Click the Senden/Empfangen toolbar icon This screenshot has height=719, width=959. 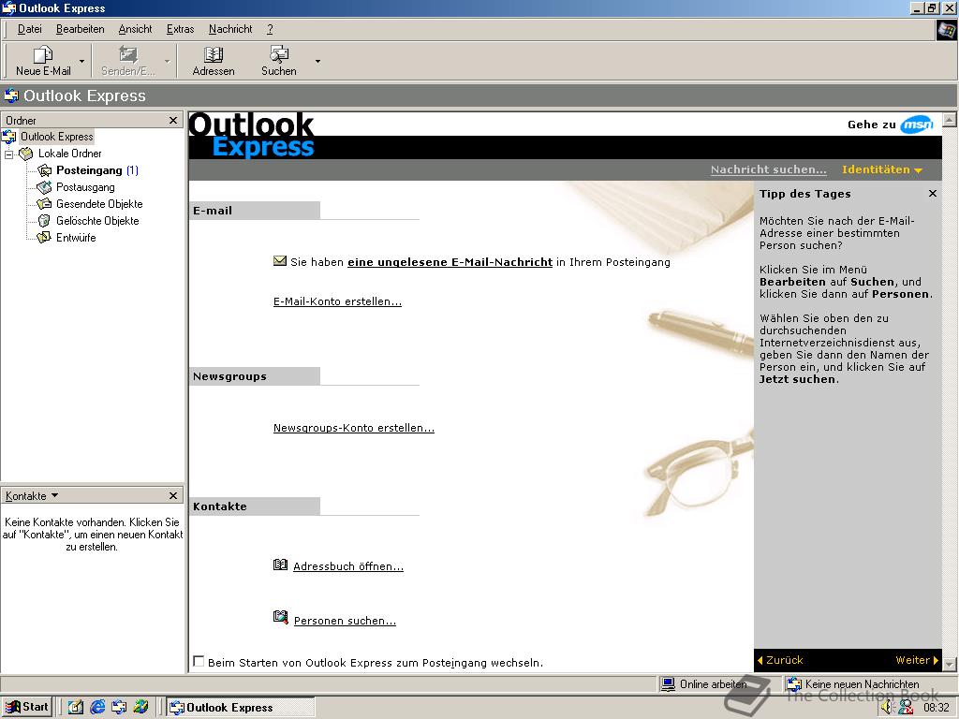[128, 55]
